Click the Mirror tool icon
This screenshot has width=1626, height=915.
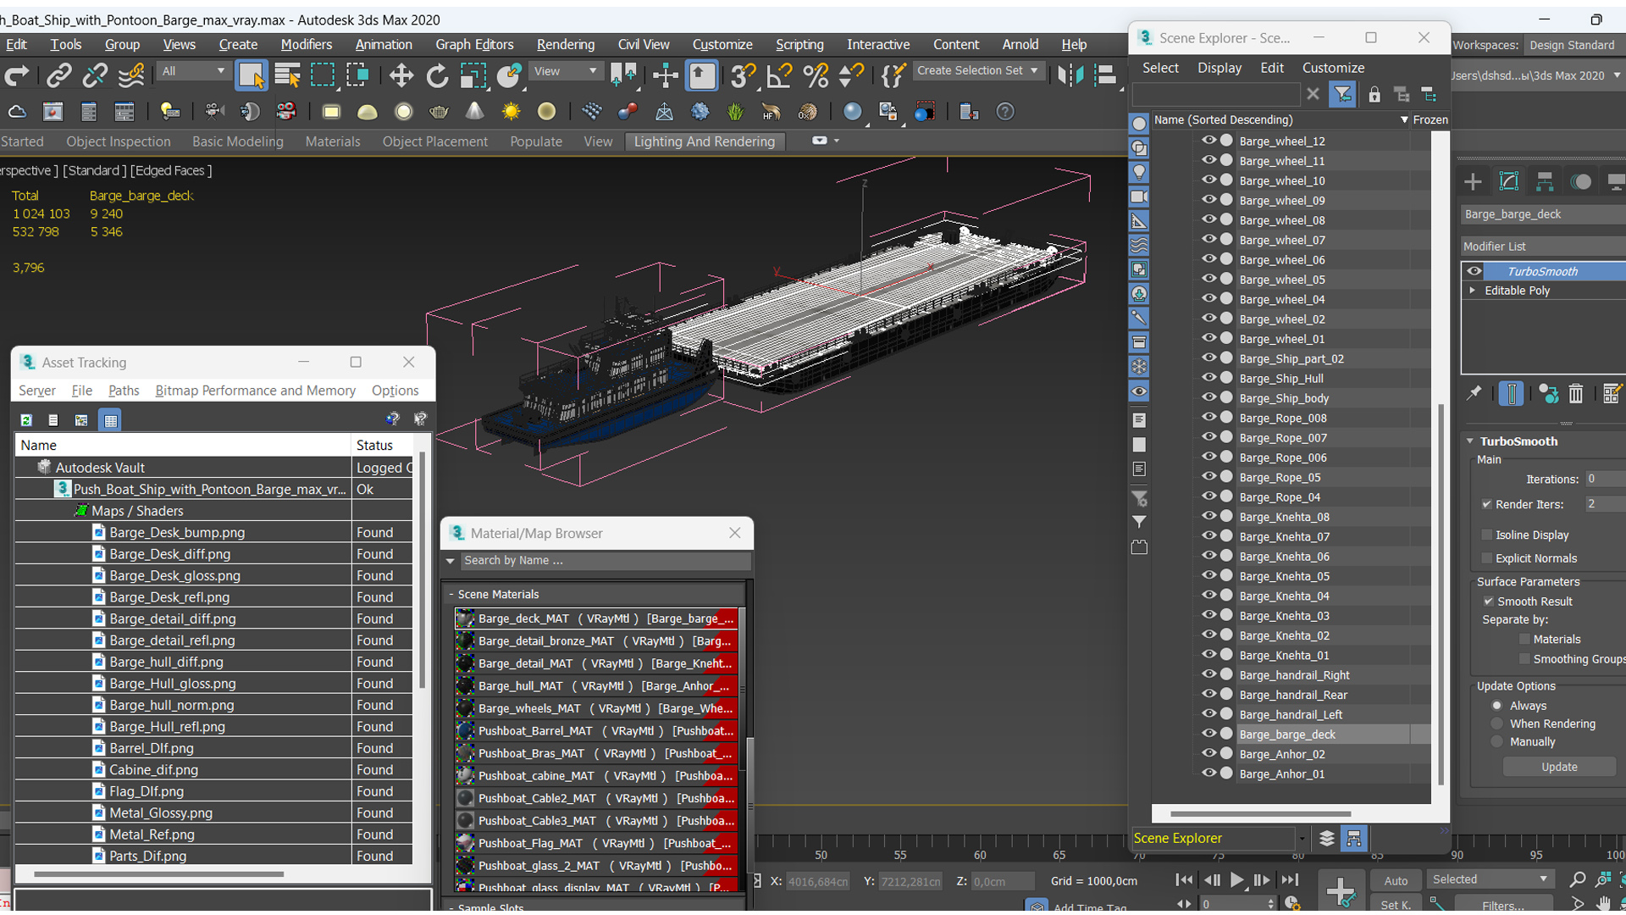tap(1070, 75)
